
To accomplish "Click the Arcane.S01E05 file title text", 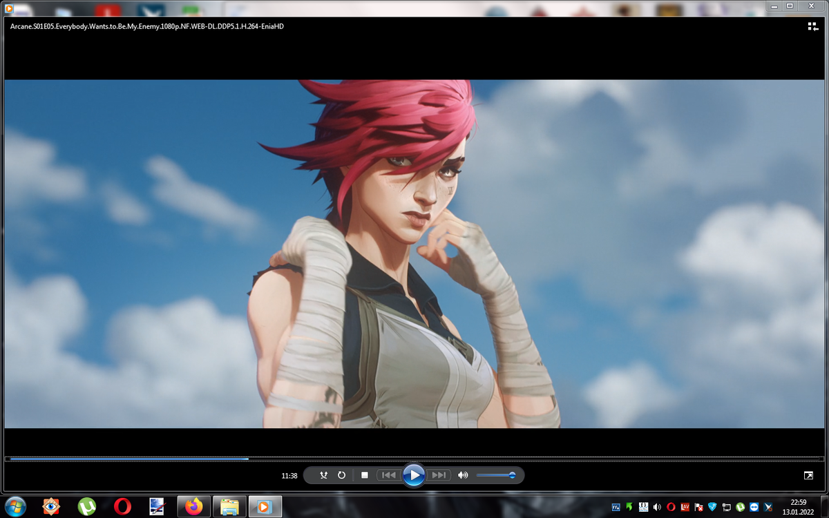I will [147, 26].
